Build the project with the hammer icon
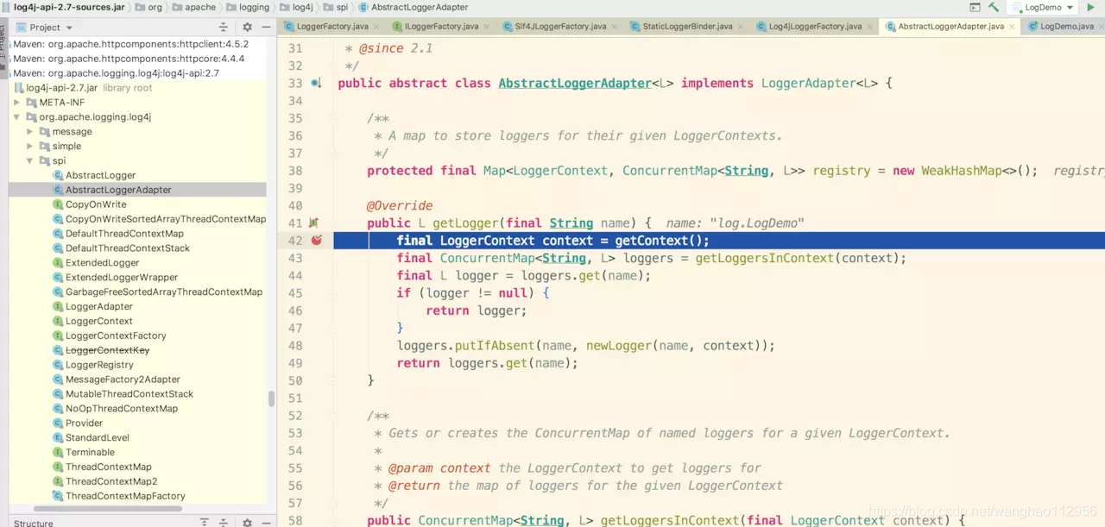 click(994, 7)
